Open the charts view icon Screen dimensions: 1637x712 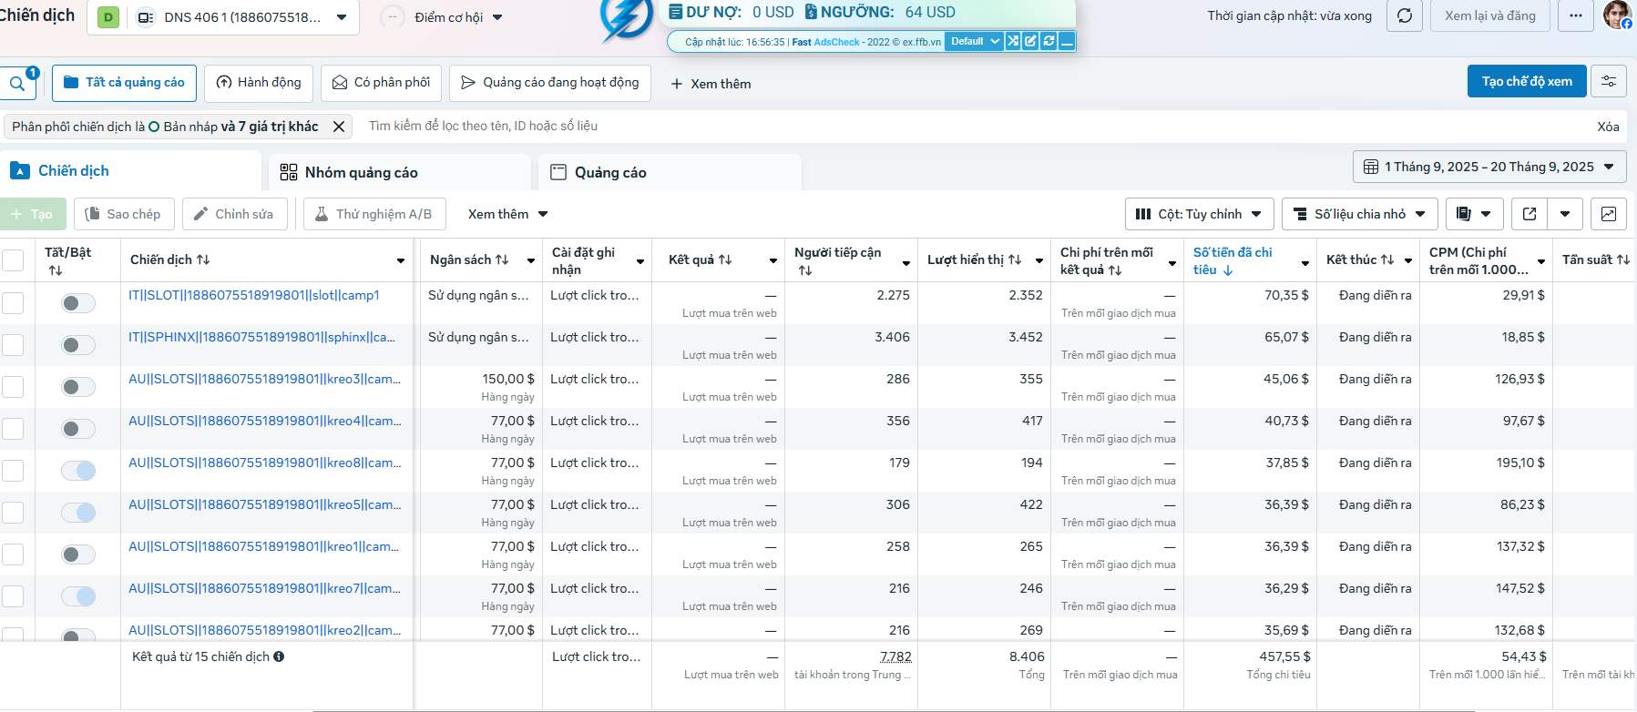coord(1609,214)
